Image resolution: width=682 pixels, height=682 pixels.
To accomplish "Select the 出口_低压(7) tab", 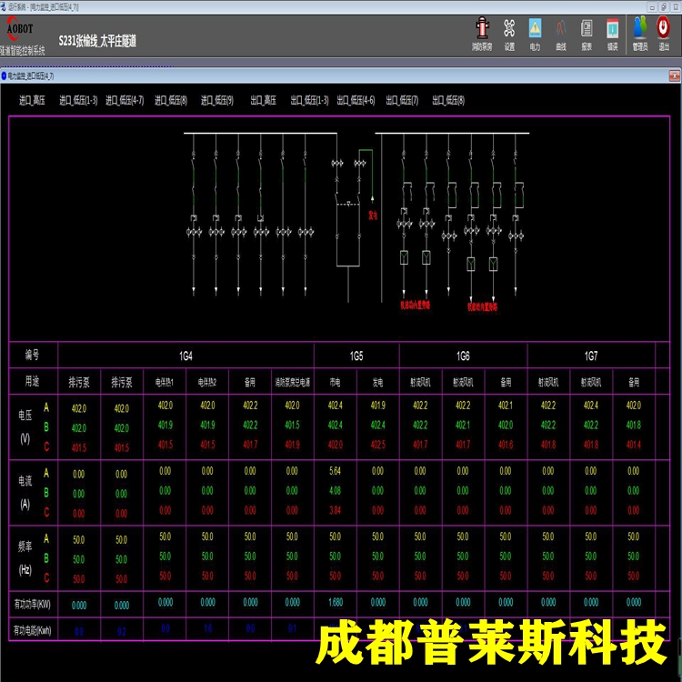I will click(x=402, y=100).
